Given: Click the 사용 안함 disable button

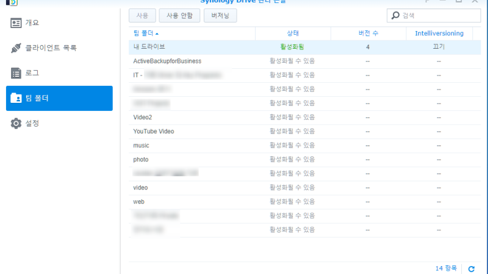Looking at the screenshot, I should point(179,16).
